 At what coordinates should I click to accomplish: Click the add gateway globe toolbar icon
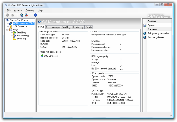[x=22, y=15]
